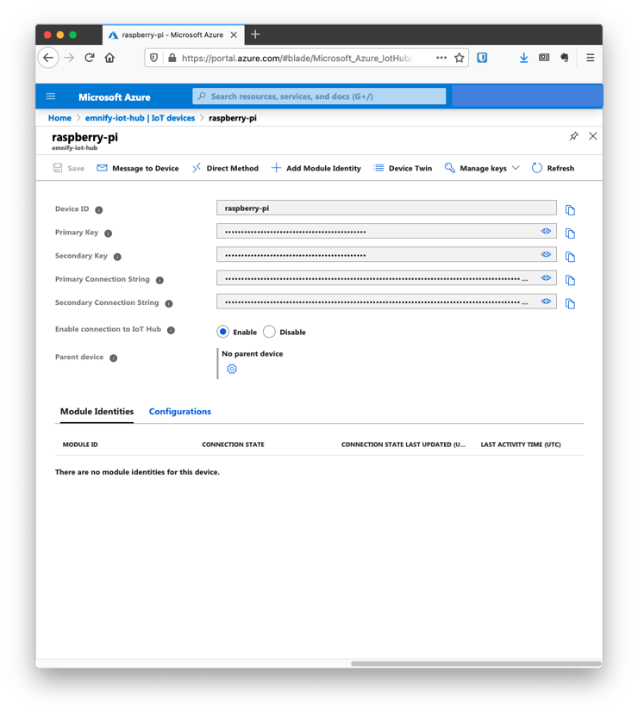Open Device Twin
The height and width of the screenshot is (715, 638).
[x=403, y=168]
